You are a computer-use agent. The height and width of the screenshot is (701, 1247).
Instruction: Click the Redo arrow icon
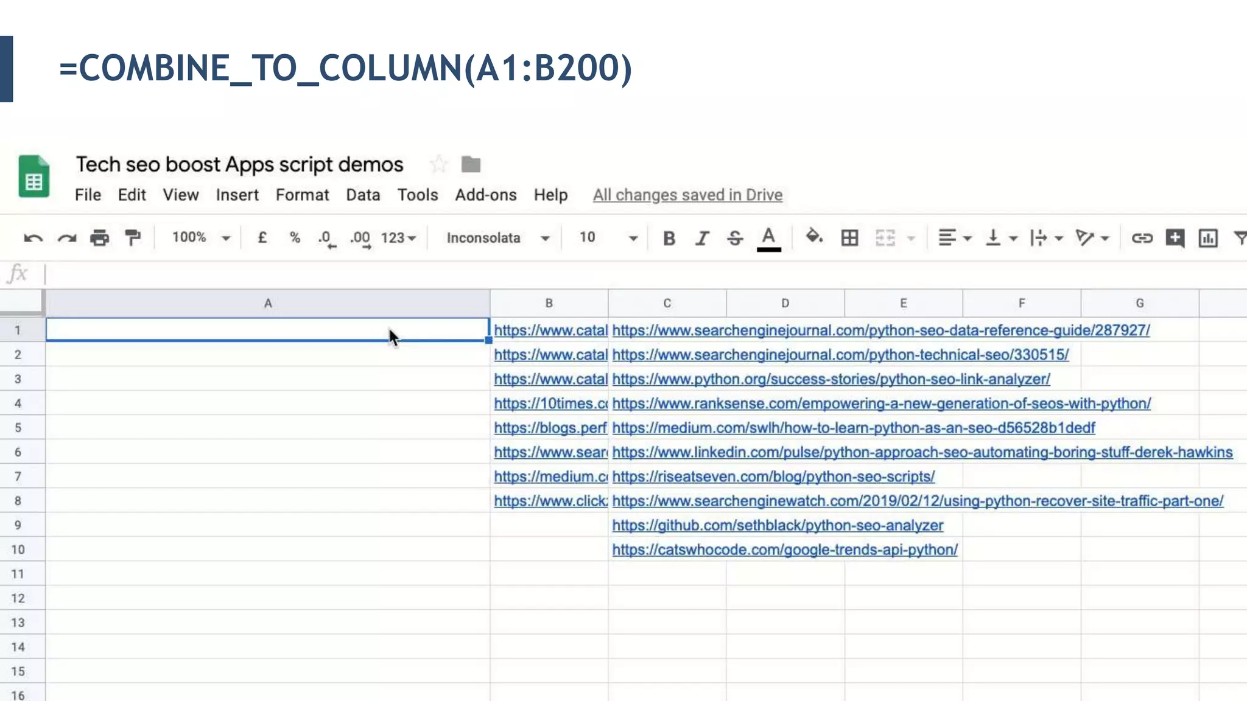(x=67, y=238)
